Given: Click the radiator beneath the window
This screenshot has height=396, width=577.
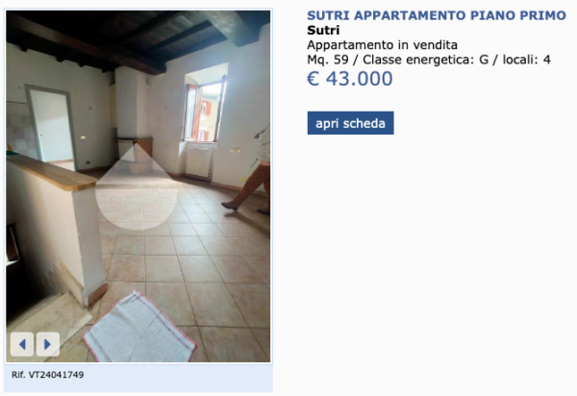Looking at the screenshot, I should [199, 161].
